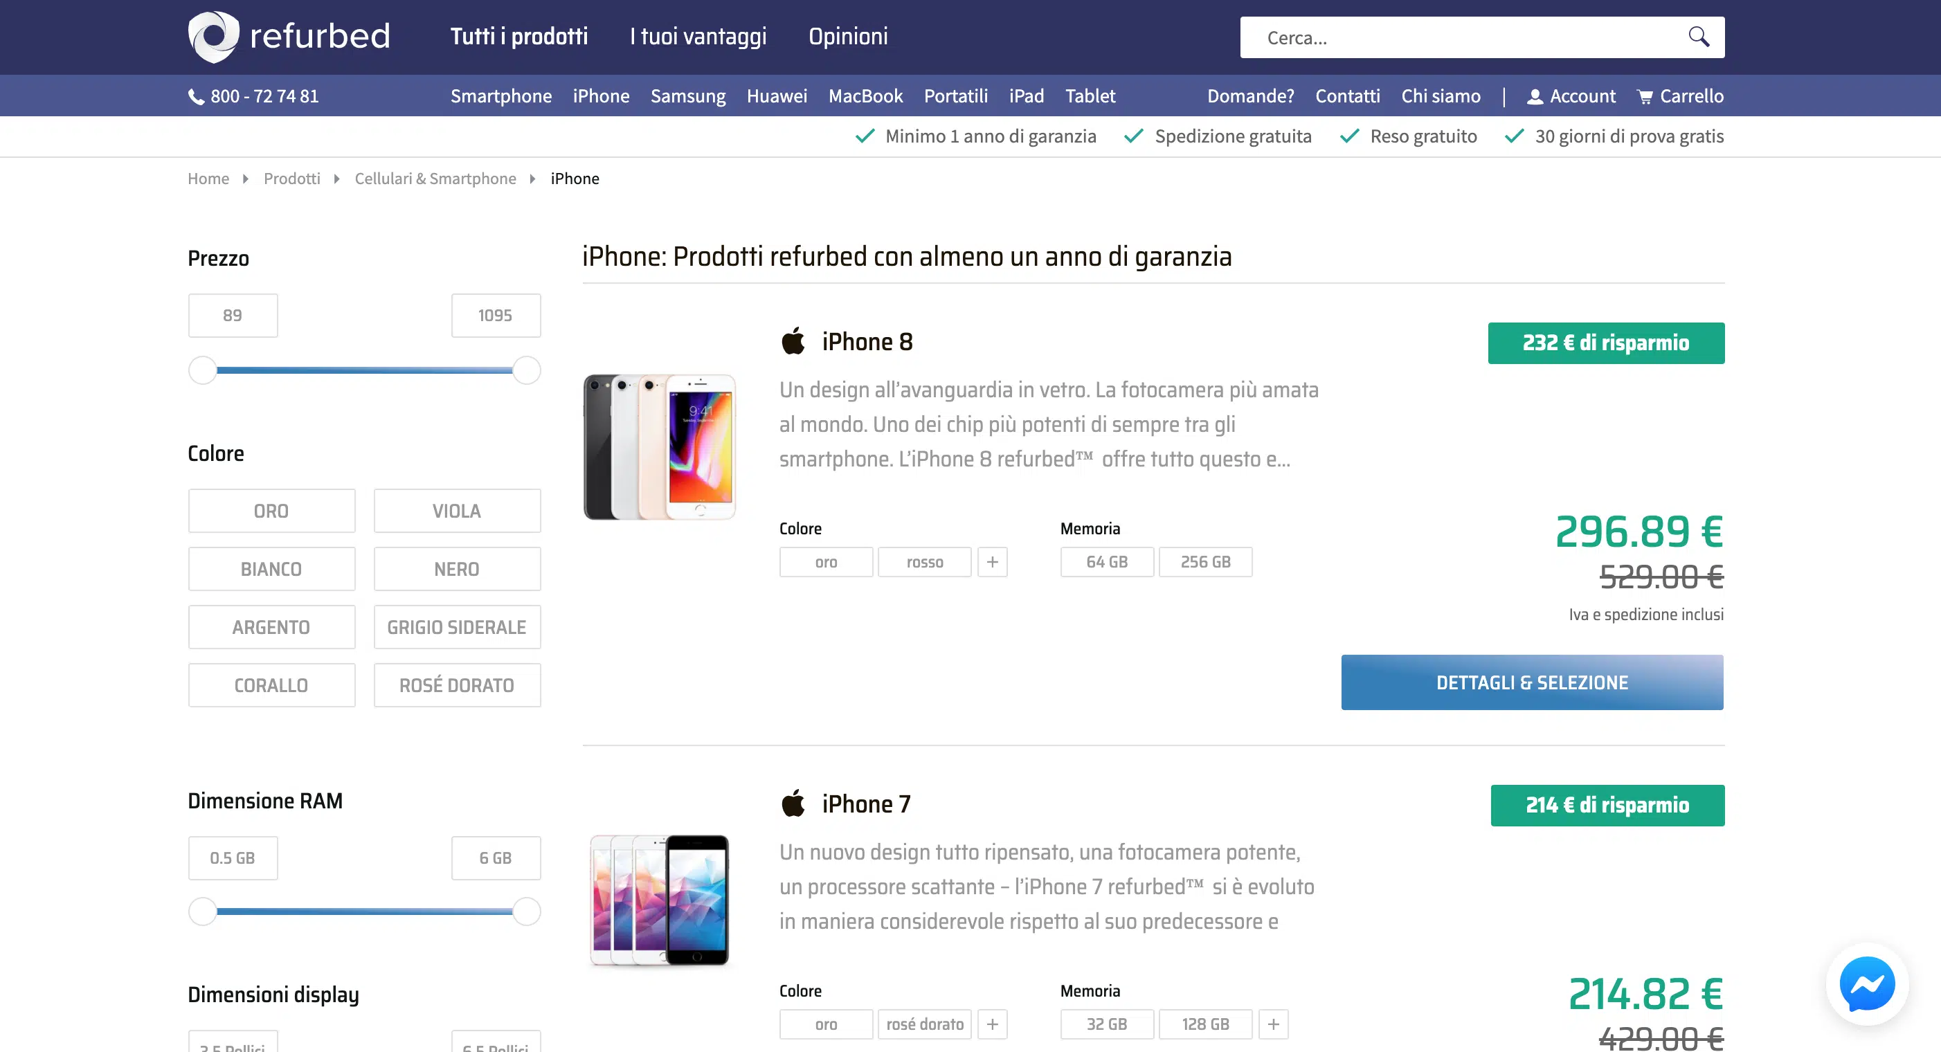
Task: Expand more iPhone 7 color options
Action: 993,1024
